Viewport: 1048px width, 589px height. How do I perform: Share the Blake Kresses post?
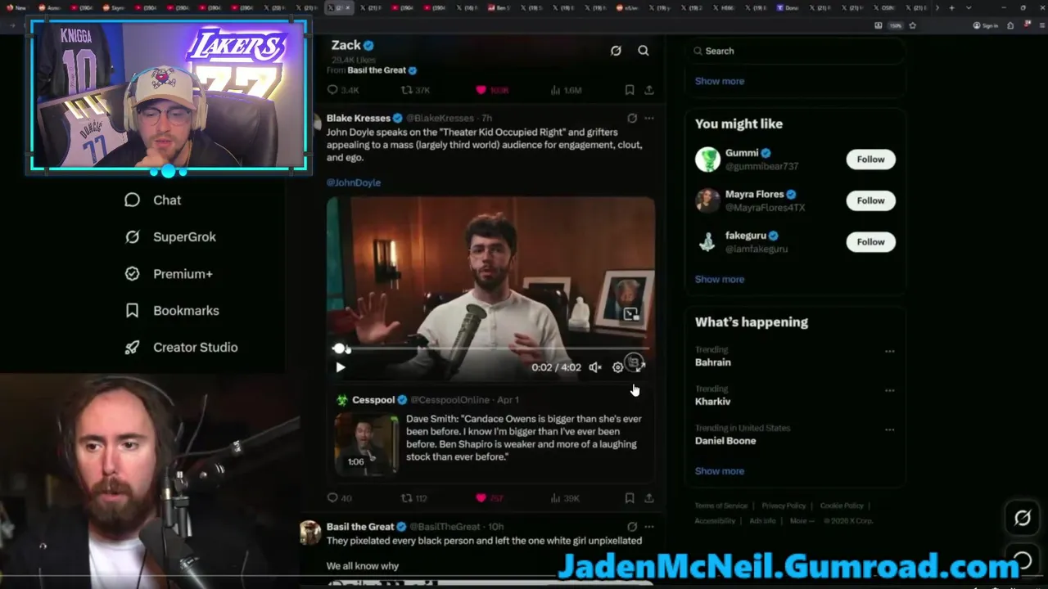point(648,497)
